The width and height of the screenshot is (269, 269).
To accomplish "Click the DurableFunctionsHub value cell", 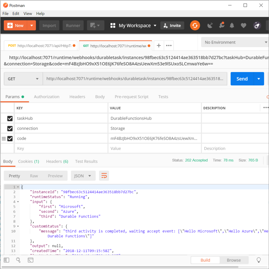I will click(x=154, y=118).
